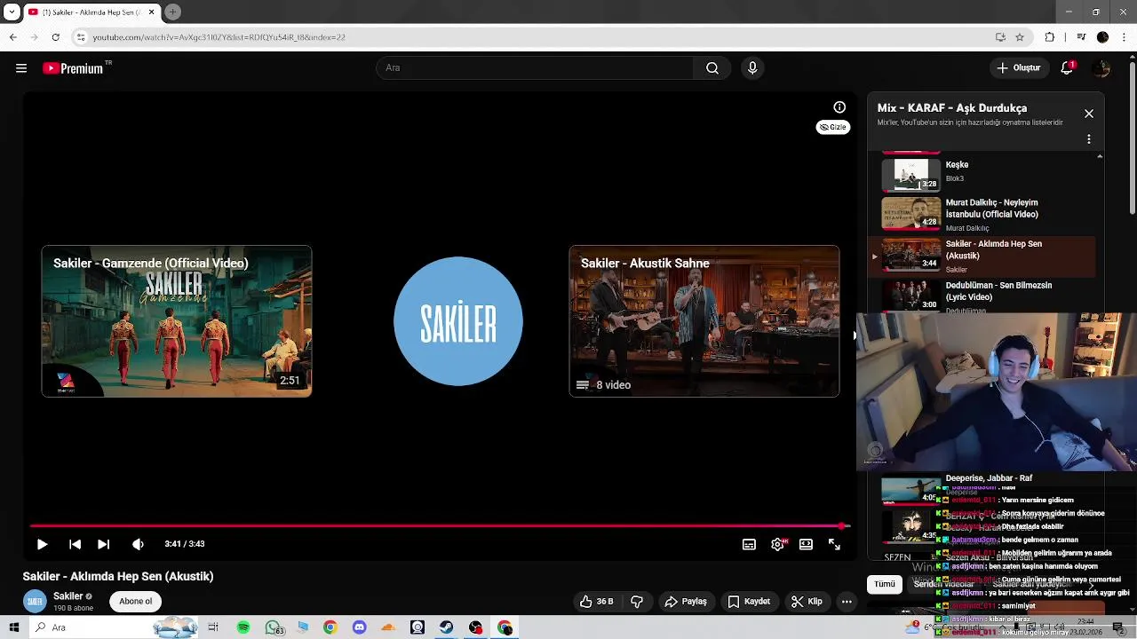This screenshot has width=1137, height=639.
Task: Open WhatsApp from the taskbar
Action: [273, 627]
